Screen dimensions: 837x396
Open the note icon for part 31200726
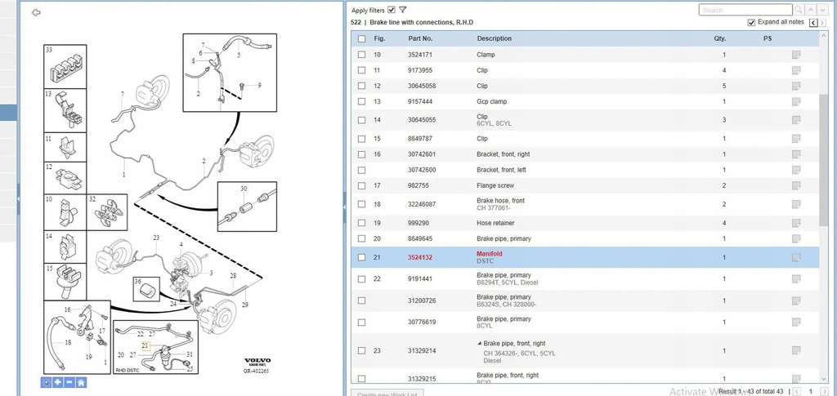(x=796, y=300)
